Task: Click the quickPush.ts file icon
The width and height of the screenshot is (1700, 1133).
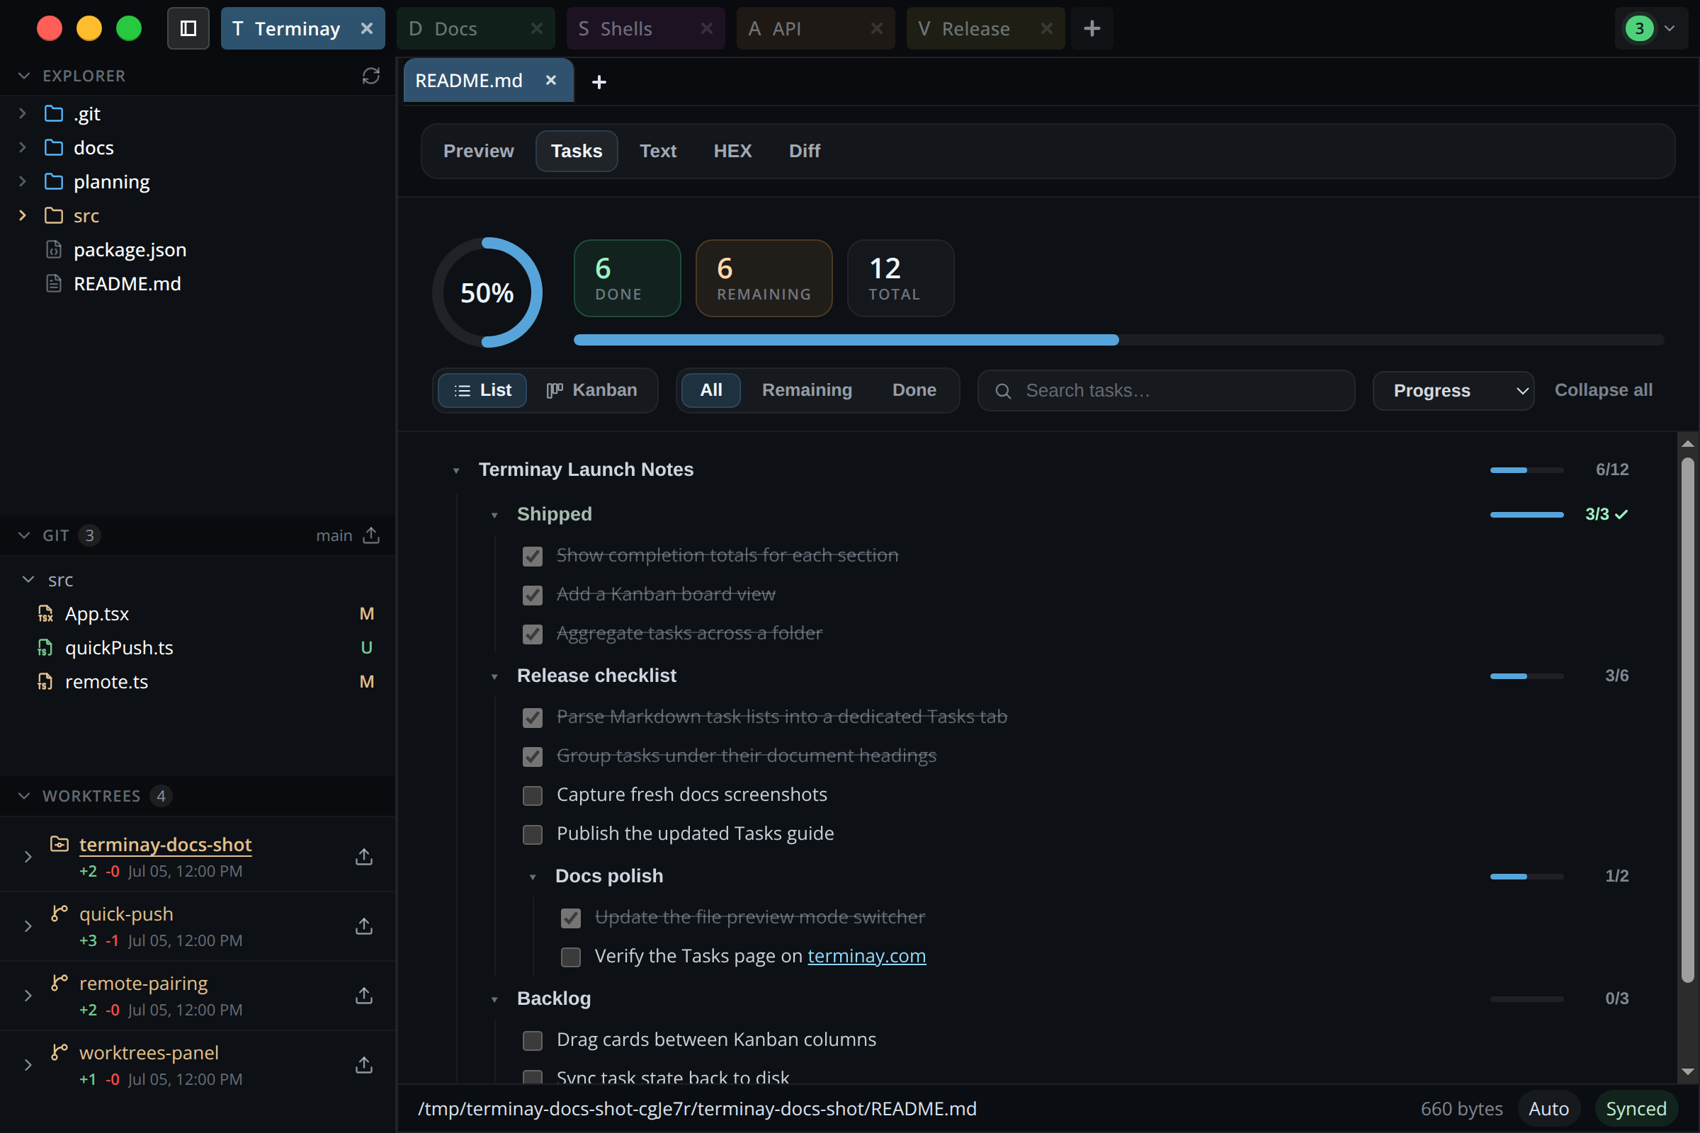Action: click(x=45, y=647)
